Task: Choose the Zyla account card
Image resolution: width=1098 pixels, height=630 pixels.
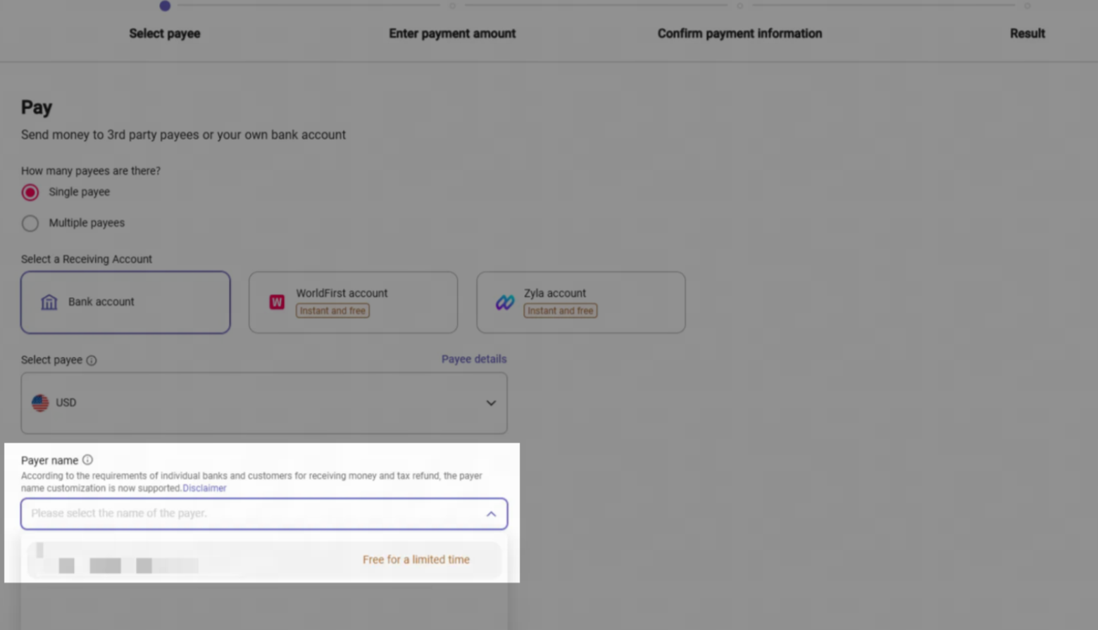Action: point(580,302)
